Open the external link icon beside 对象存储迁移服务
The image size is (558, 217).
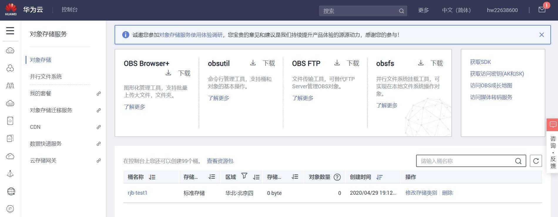(99, 110)
